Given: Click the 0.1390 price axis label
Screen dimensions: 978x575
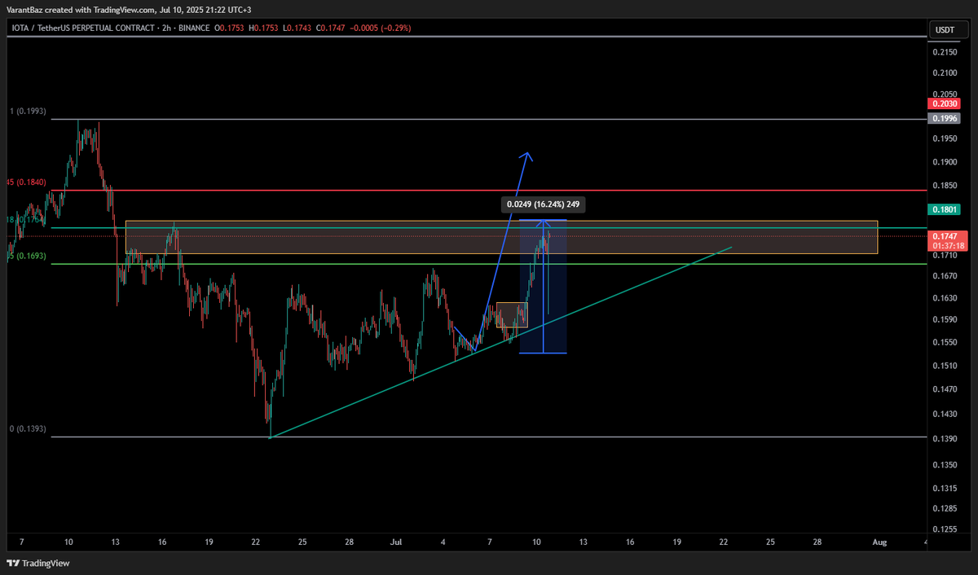Looking at the screenshot, I should click(945, 439).
